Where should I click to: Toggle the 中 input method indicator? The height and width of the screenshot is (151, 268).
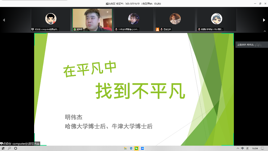coord(242,149)
